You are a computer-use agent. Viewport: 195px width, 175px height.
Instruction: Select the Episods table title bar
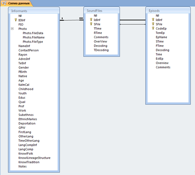168,10
